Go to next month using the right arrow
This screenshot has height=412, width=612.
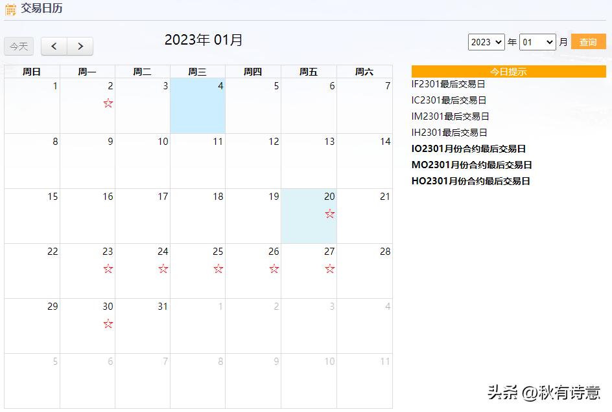pyautogui.click(x=80, y=46)
